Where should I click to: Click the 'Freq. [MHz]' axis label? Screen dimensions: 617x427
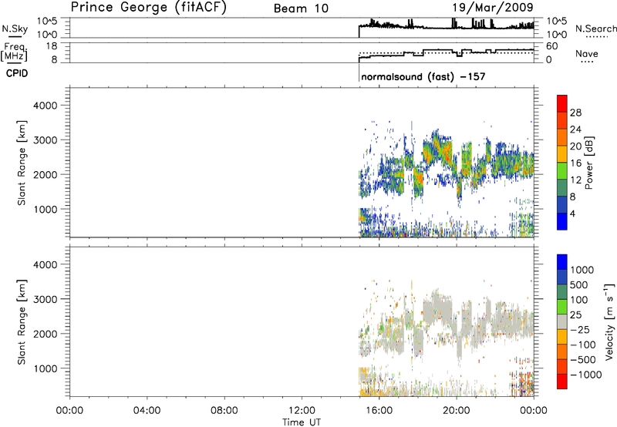(x=15, y=52)
